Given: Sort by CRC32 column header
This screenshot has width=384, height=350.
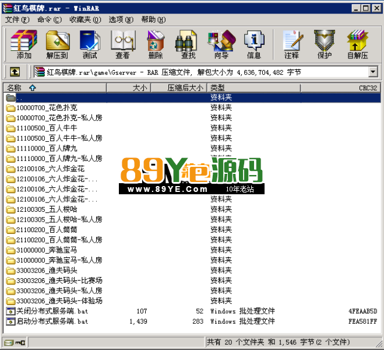Looking at the screenshot, I should (x=341, y=87).
